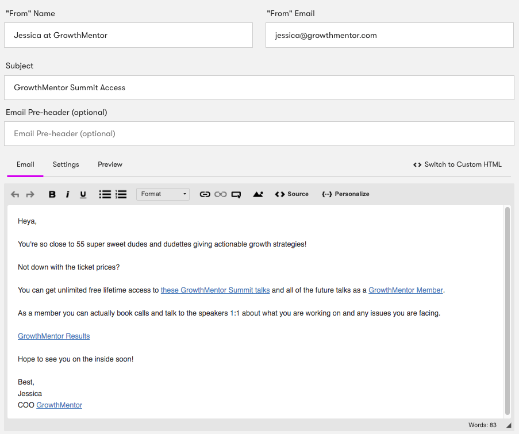Viewport: 519px width, 434px height.
Task: Open the Personalize options
Action: 345,194
